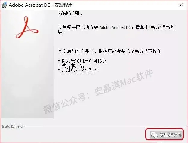Click the red-outlined finish button area
The height and width of the screenshot is (143, 188).
165,134
